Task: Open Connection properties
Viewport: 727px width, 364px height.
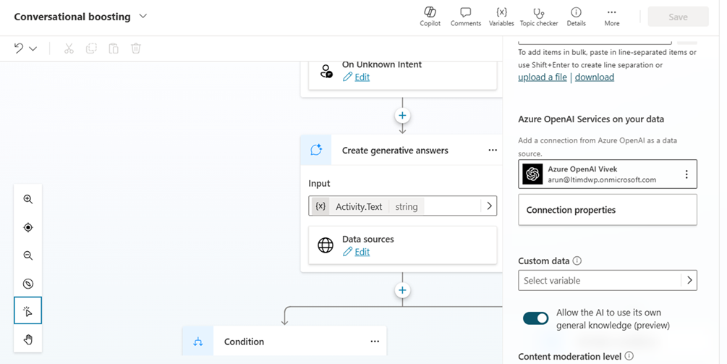Action: coord(607,210)
